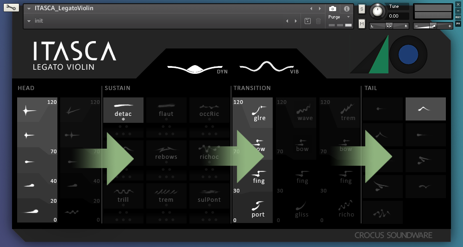
Task: Open the Purge dropdown menu
Action: (x=339, y=17)
